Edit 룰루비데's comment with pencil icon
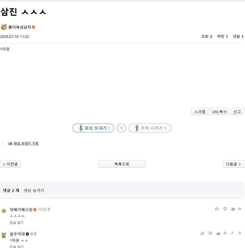The image size is (245, 248). coord(232,233)
